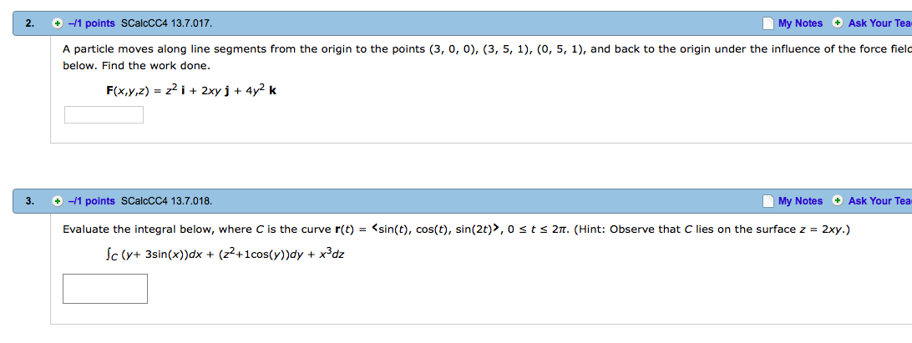Click the line integral expression in question 3
Image resolution: width=912 pixels, height=343 pixels.
coord(221,254)
